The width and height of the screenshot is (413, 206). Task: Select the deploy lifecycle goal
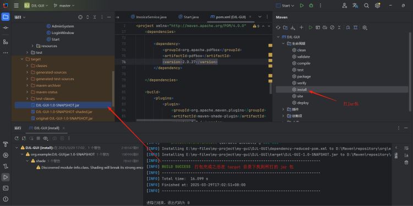coord(300,103)
